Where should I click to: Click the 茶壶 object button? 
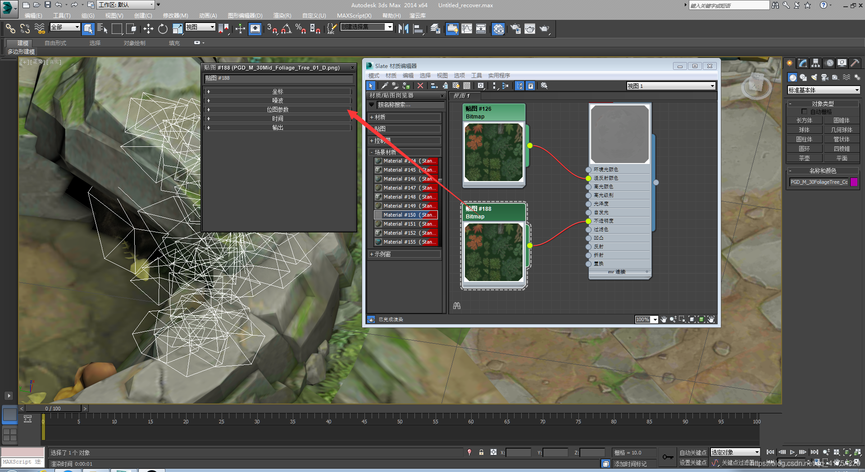coord(804,158)
